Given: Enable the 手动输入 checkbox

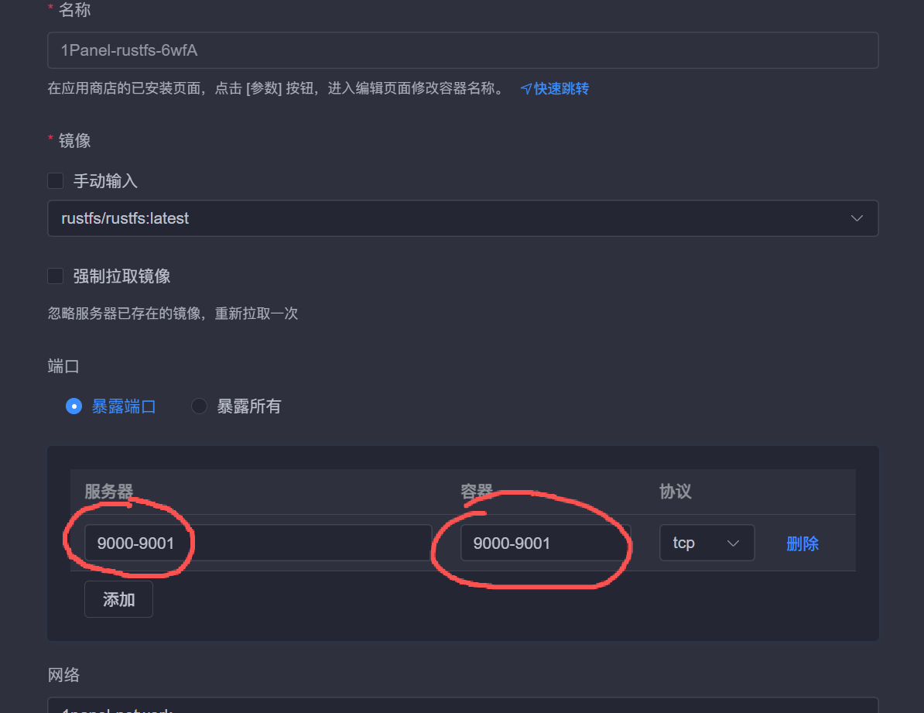Looking at the screenshot, I should point(56,181).
